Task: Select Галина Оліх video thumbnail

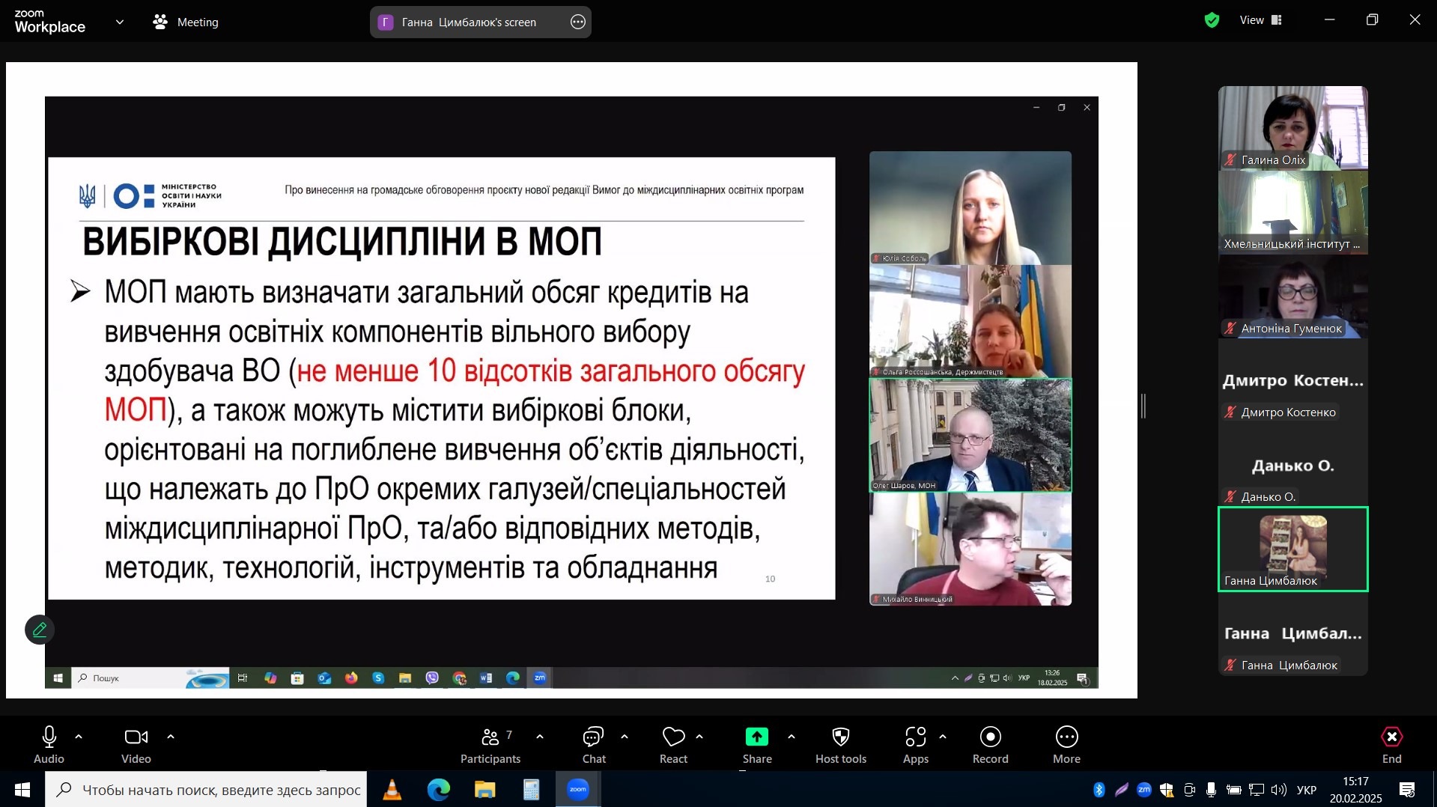Action: point(1292,127)
